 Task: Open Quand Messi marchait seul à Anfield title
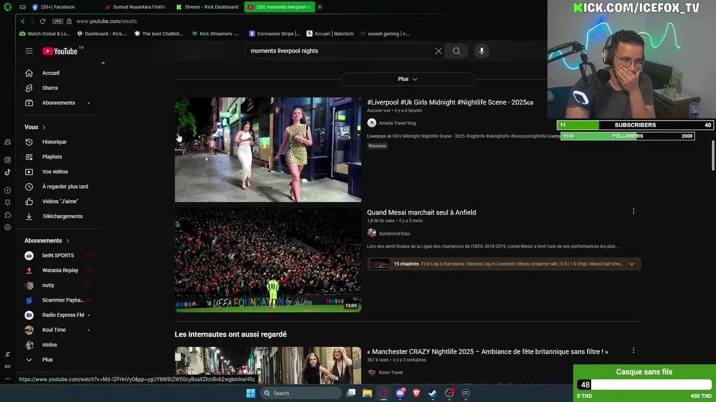[421, 212]
